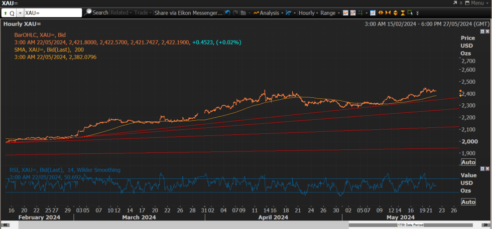The image size is (492, 229).
Task: Click the 1759 Data Period scrollbar thumb
Action: coord(411,225)
